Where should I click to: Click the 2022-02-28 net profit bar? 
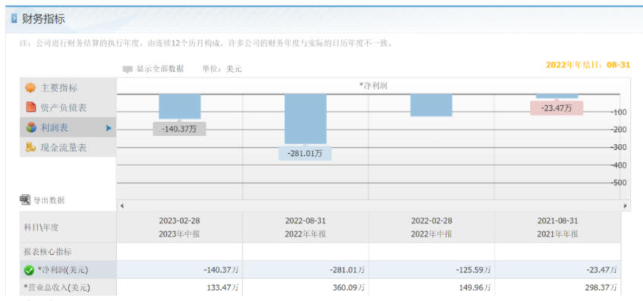coord(431,105)
